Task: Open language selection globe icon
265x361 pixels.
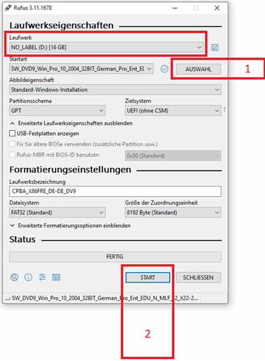Action: click(14, 277)
